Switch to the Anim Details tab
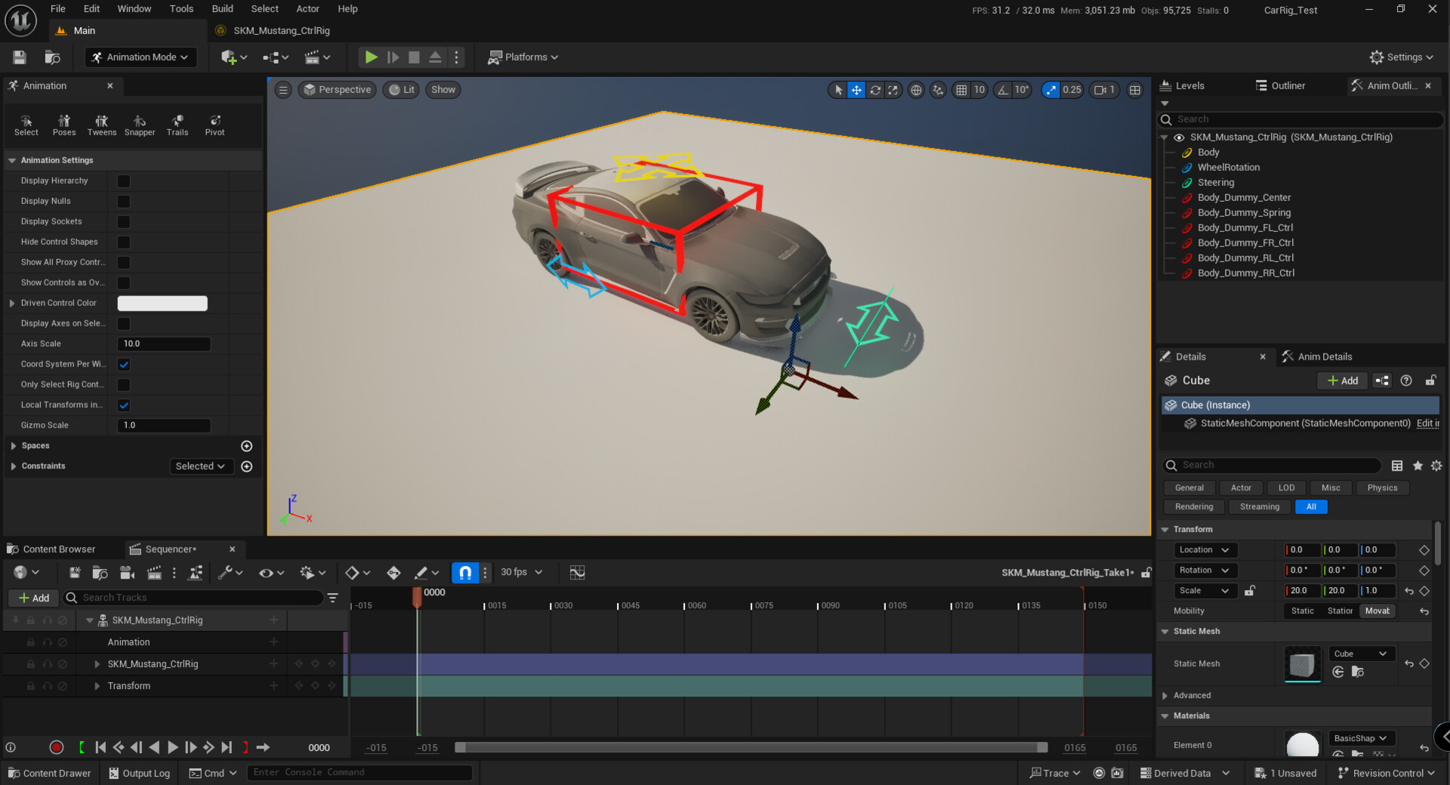The width and height of the screenshot is (1450, 785). coord(1324,356)
